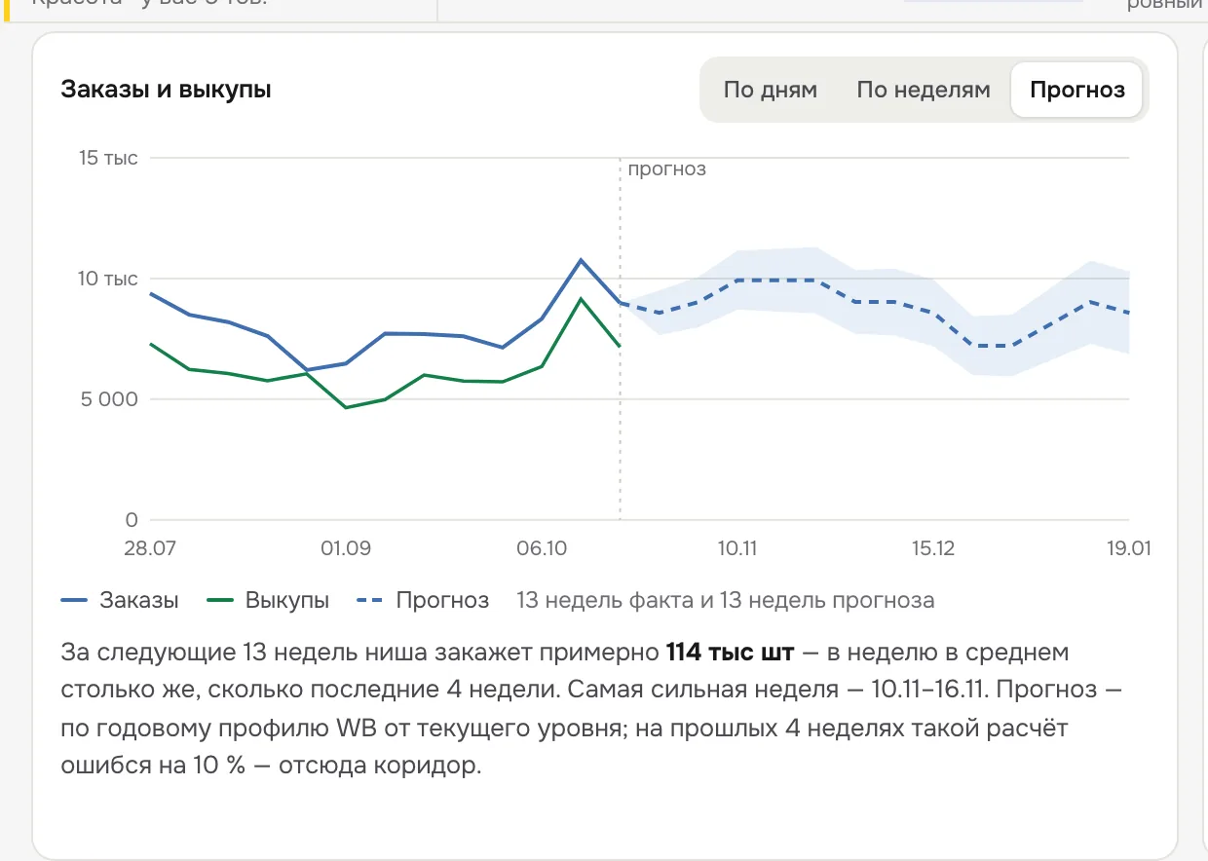Click the «10.11» date axis label

(x=737, y=548)
